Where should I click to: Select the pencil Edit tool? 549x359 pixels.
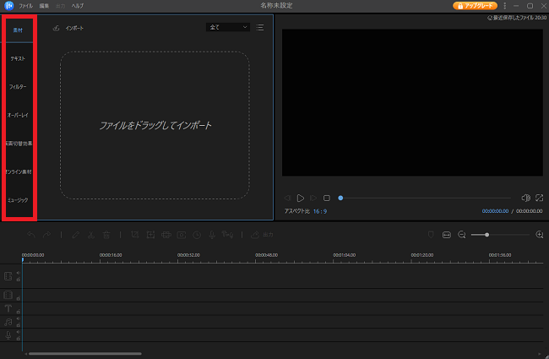75,235
